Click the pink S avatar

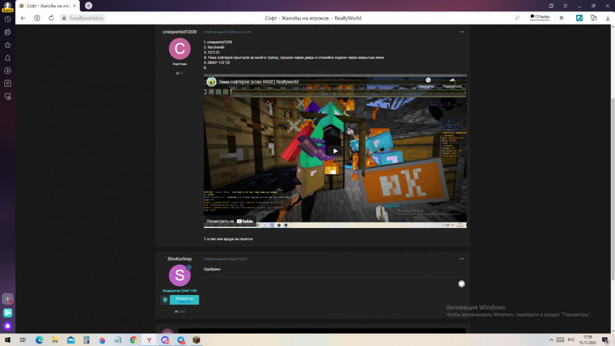click(180, 275)
